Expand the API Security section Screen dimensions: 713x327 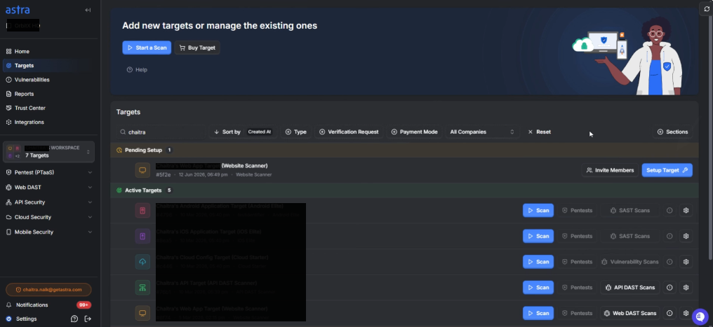tap(48, 202)
